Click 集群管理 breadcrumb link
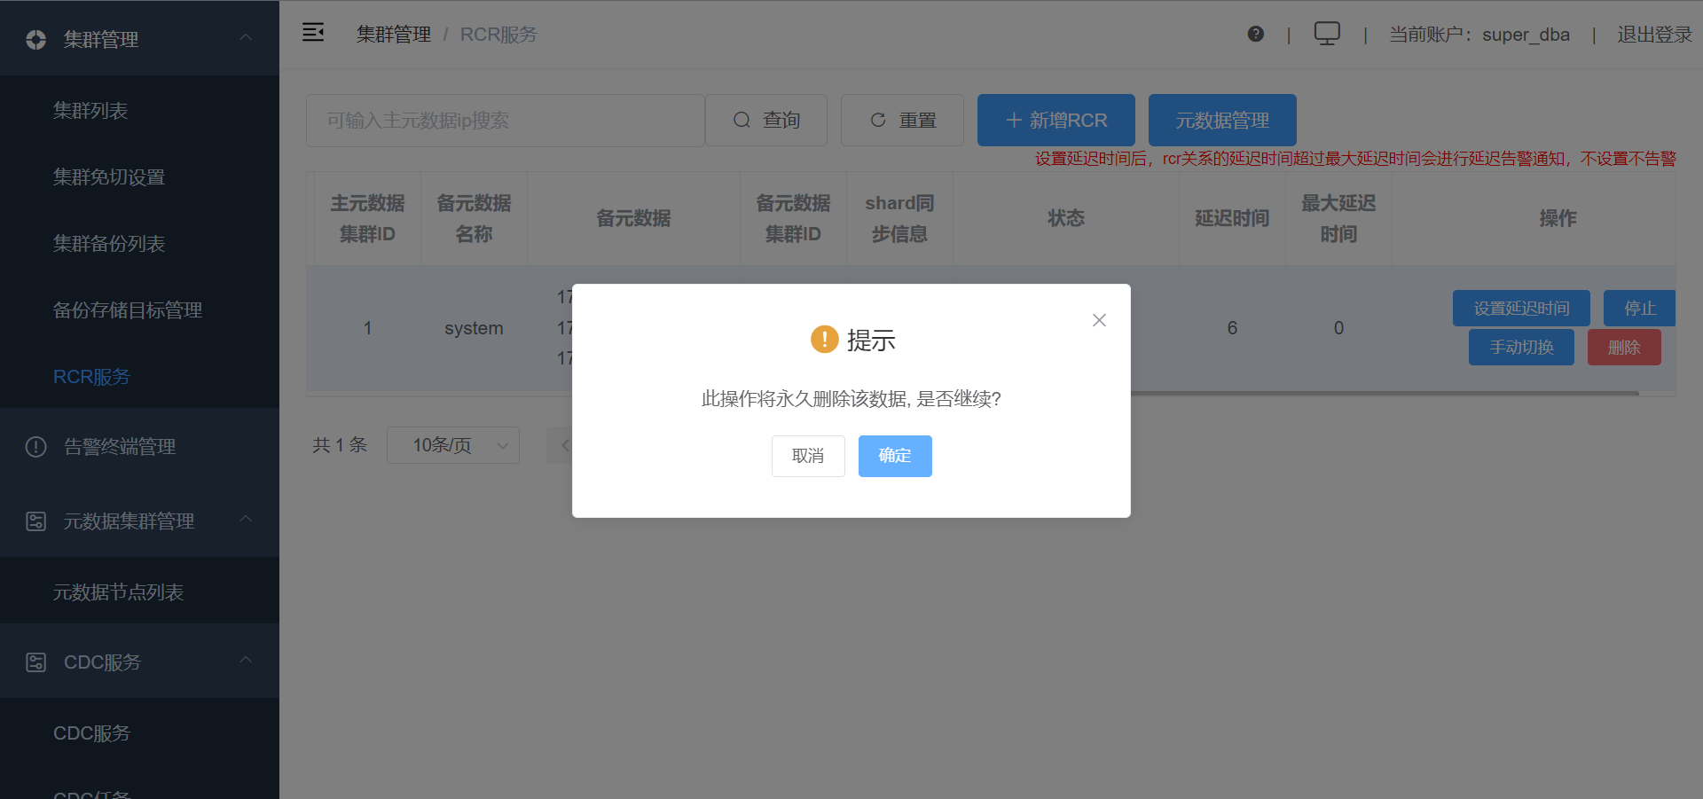1703x799 pixels. point(394,35)
